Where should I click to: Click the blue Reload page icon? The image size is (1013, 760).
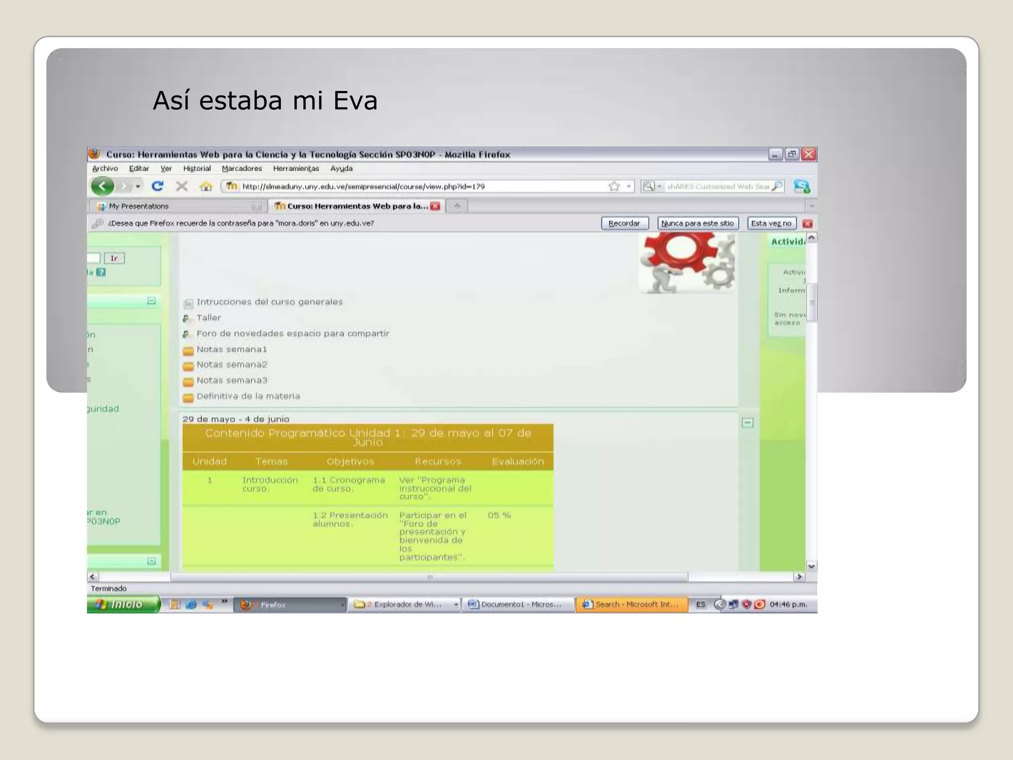(x=157, y=186)
